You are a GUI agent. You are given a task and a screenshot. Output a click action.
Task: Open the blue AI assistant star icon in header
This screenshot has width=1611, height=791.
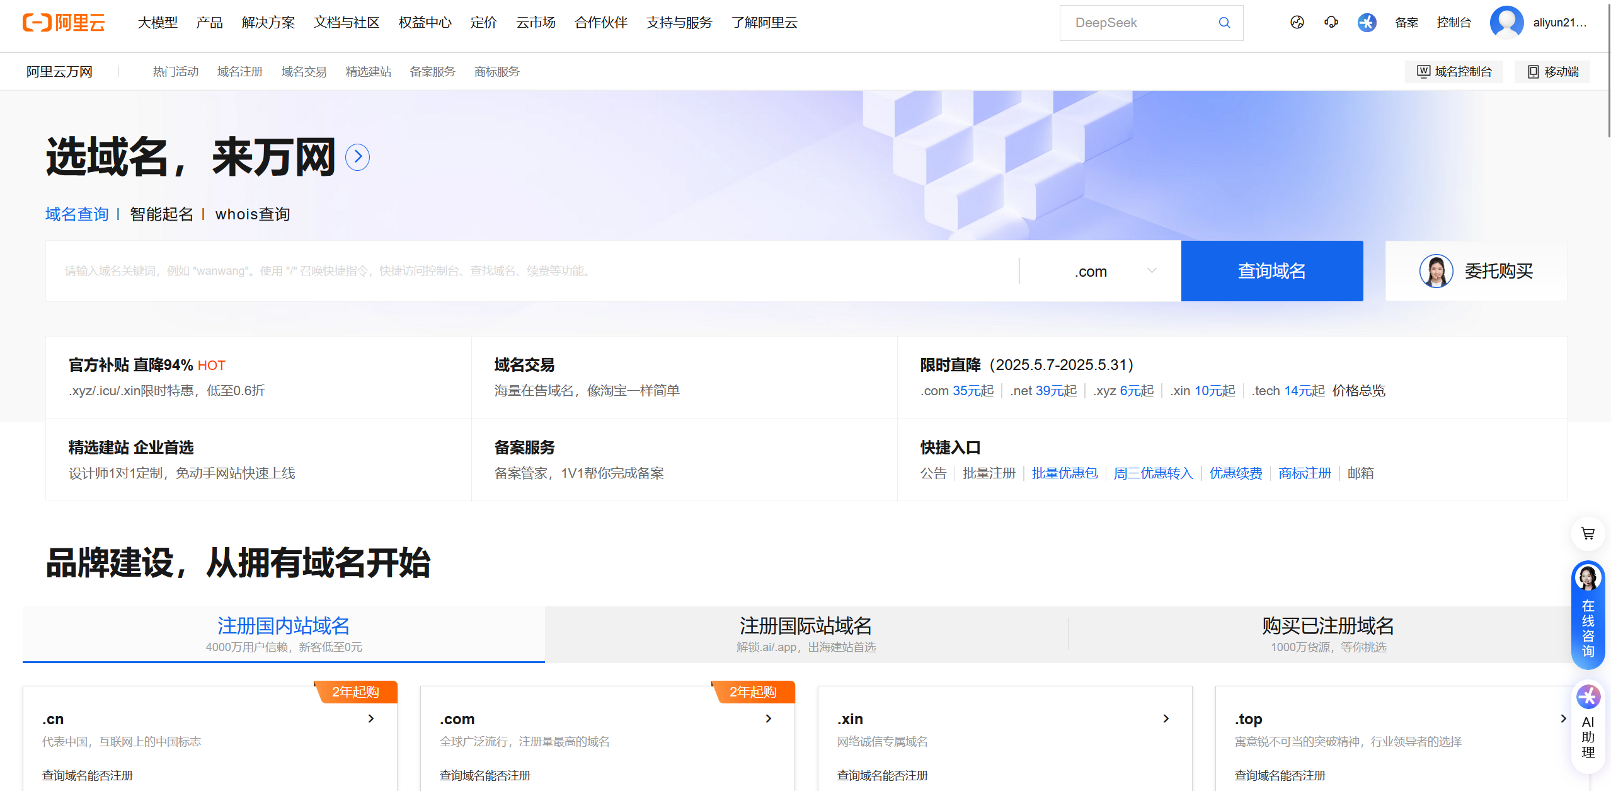[1367, 23]
